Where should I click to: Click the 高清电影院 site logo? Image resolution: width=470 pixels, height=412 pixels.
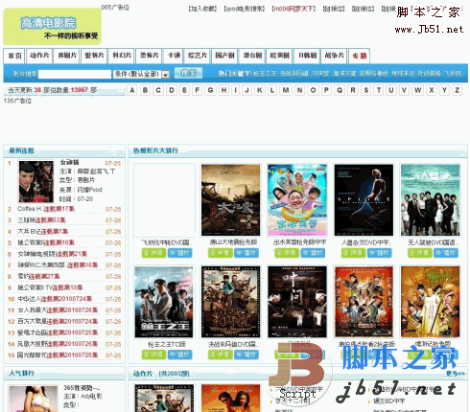coord(52,27)
